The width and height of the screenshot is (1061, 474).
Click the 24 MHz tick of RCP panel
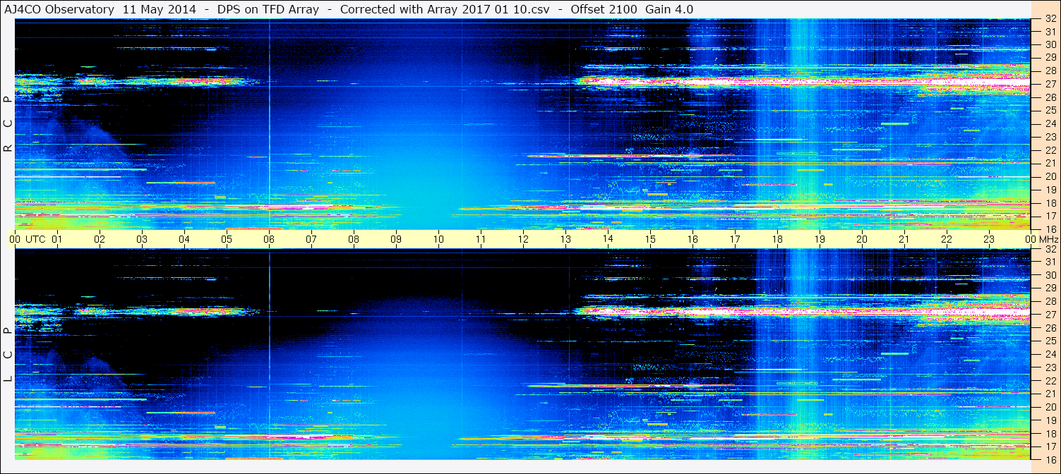coord(1050,123)
